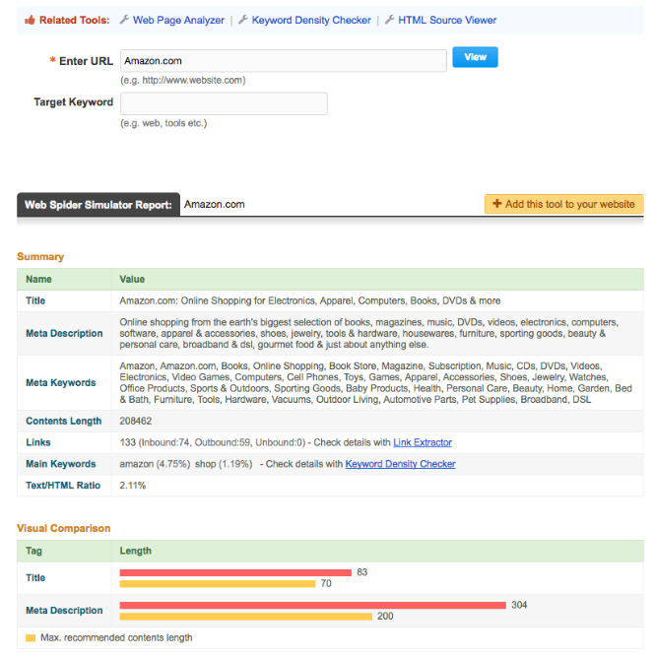This screenshot has height=658, width=655.
Task: Open the Web Page Analyzer link
Action: tap(178, 20)
